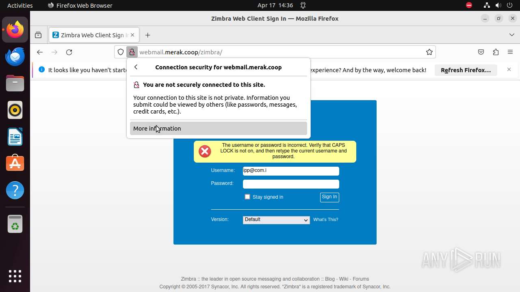This screenshot has width=520, height=292.
Task: Click the webmail.merak.coop address bar URL
Action: click(x=181, y=52)
